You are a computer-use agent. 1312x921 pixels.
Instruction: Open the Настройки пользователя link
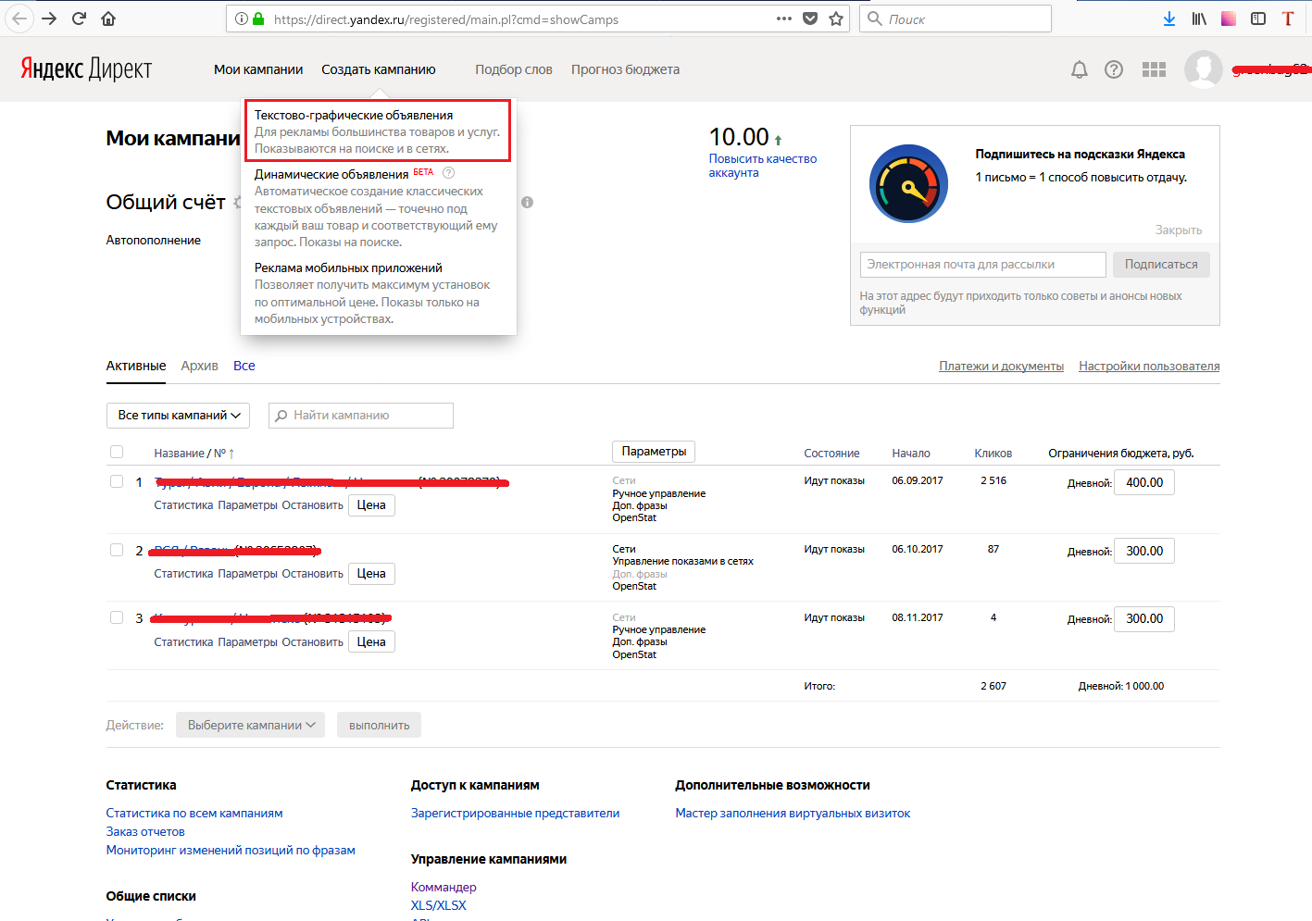pyautogui.click(x=1149, y=367)
